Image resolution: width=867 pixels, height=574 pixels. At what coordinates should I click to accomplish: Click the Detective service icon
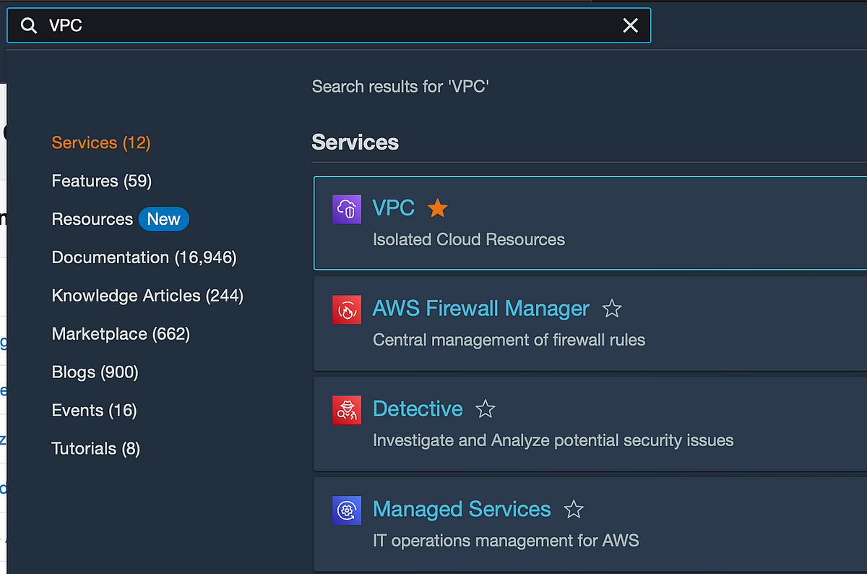(346, 409)
